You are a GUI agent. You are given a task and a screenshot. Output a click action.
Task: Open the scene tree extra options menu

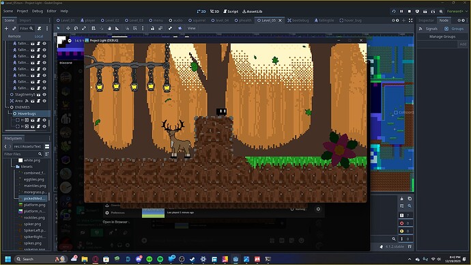[x=47, y=28]
